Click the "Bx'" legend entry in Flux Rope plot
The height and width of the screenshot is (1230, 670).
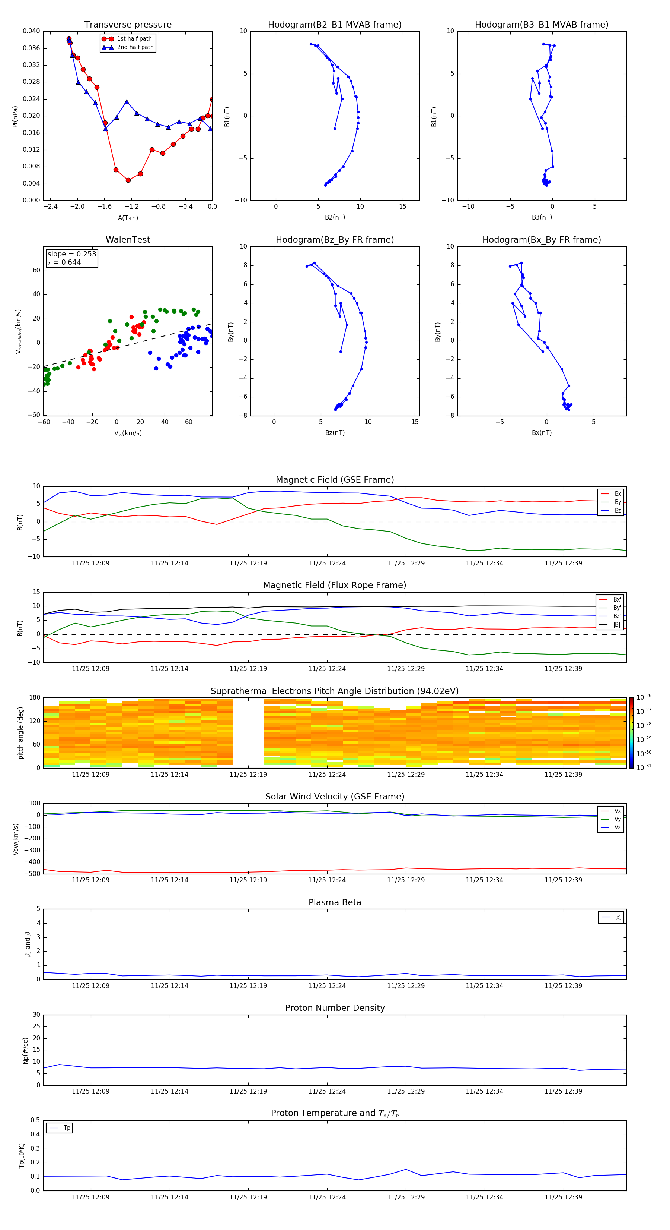tap(610, 600)
